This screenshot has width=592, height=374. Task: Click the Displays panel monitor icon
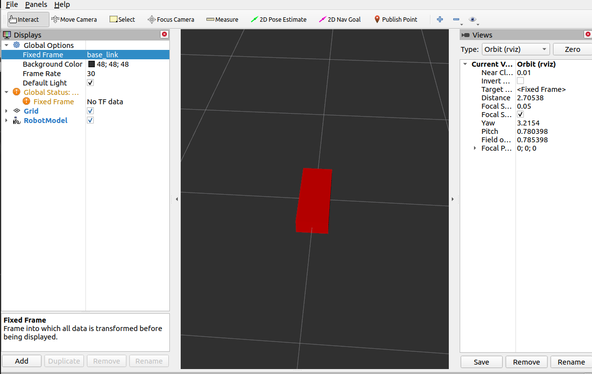[7, 35]
